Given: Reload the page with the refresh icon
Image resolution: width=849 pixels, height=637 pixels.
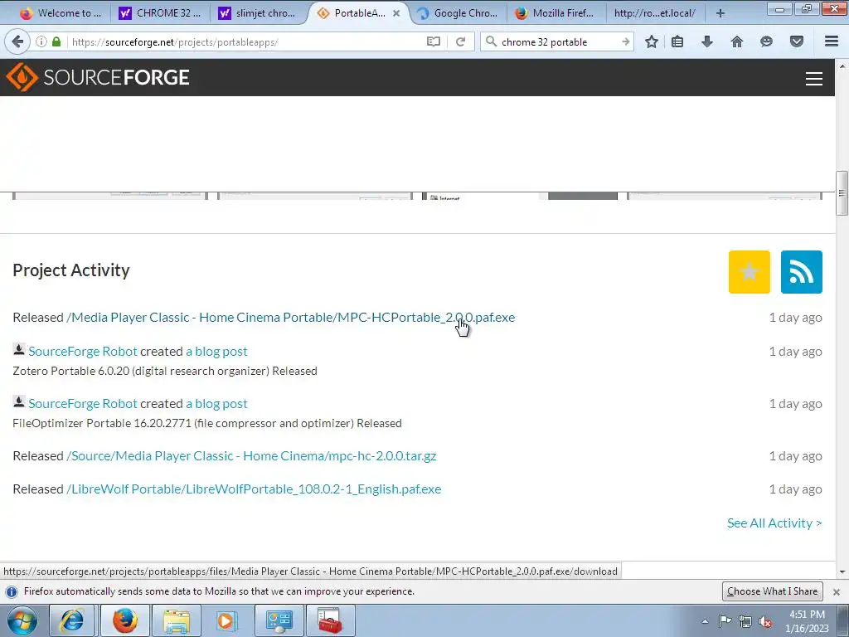Looking at the screenshot, I should (460, 41).
